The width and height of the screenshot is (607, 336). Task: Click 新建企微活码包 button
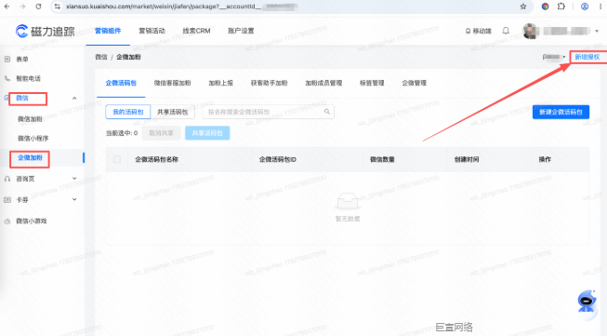[x=561, y=112]
